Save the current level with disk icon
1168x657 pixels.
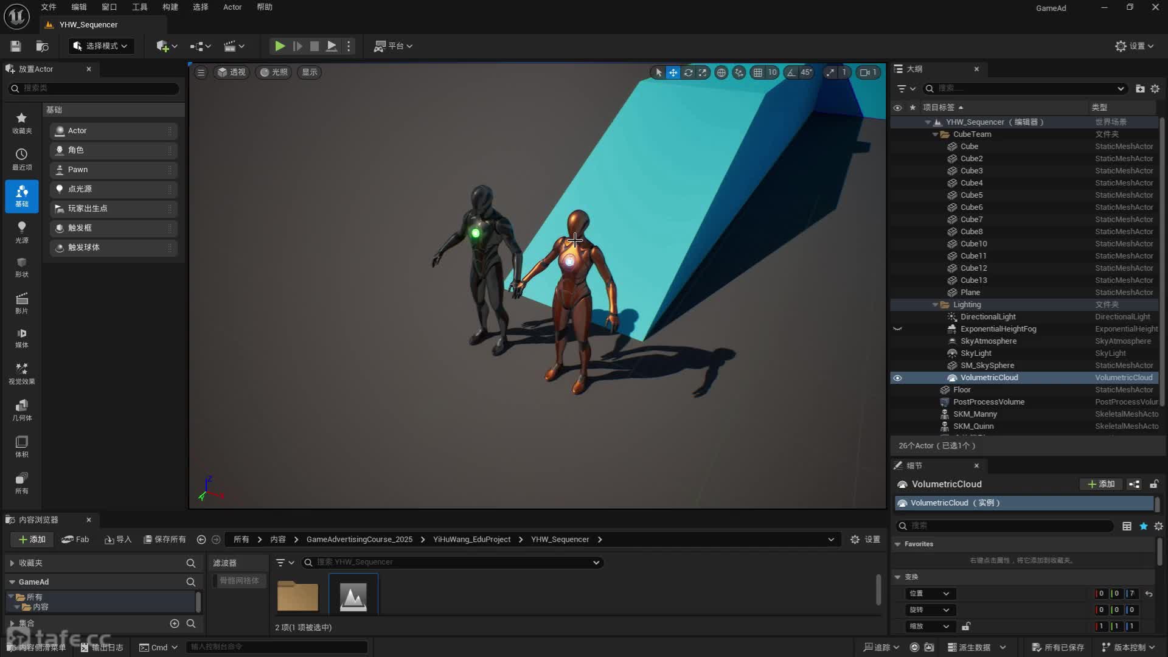click(x=16, y=46)
